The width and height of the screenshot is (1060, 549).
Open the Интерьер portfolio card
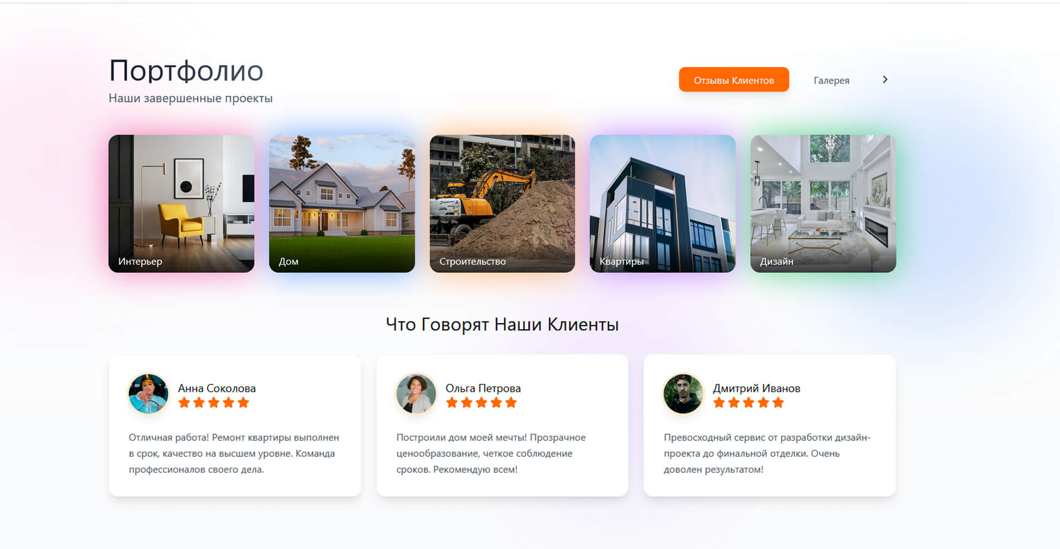point(181,203)
